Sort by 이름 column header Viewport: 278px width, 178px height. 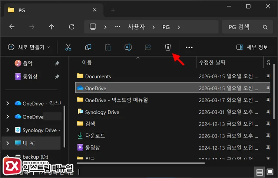(x=87, y=62)
